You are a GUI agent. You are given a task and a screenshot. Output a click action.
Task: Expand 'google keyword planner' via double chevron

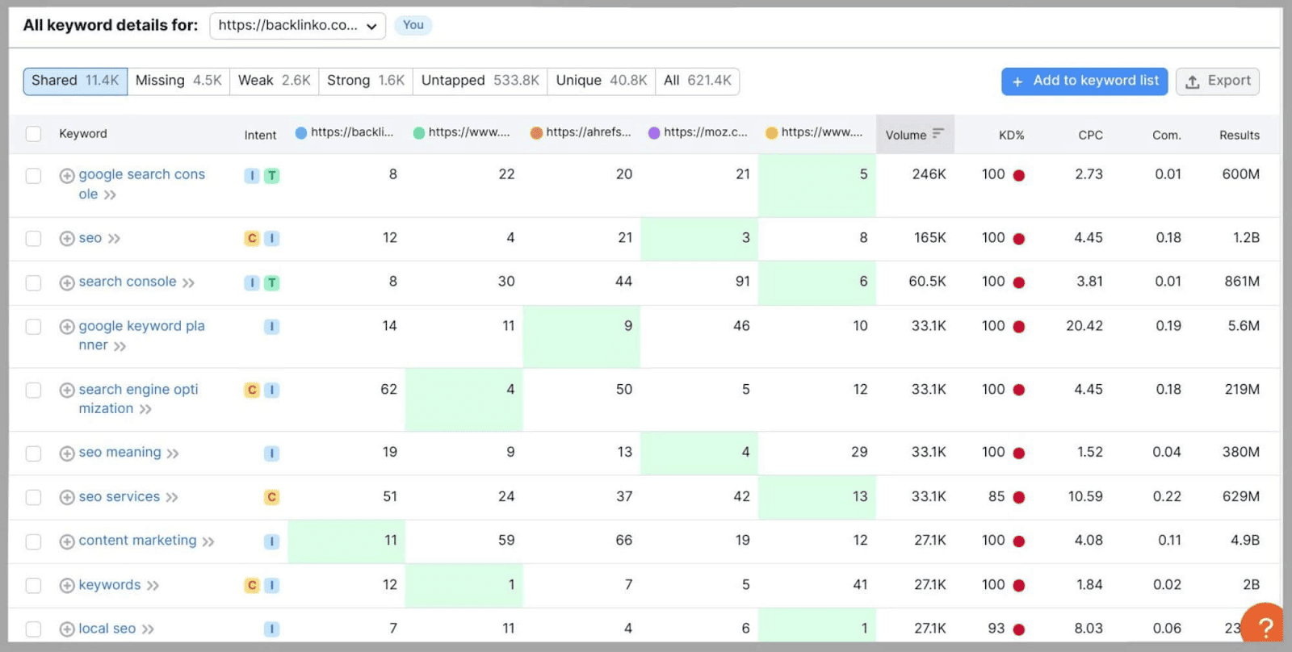click(x=120, y=347)
